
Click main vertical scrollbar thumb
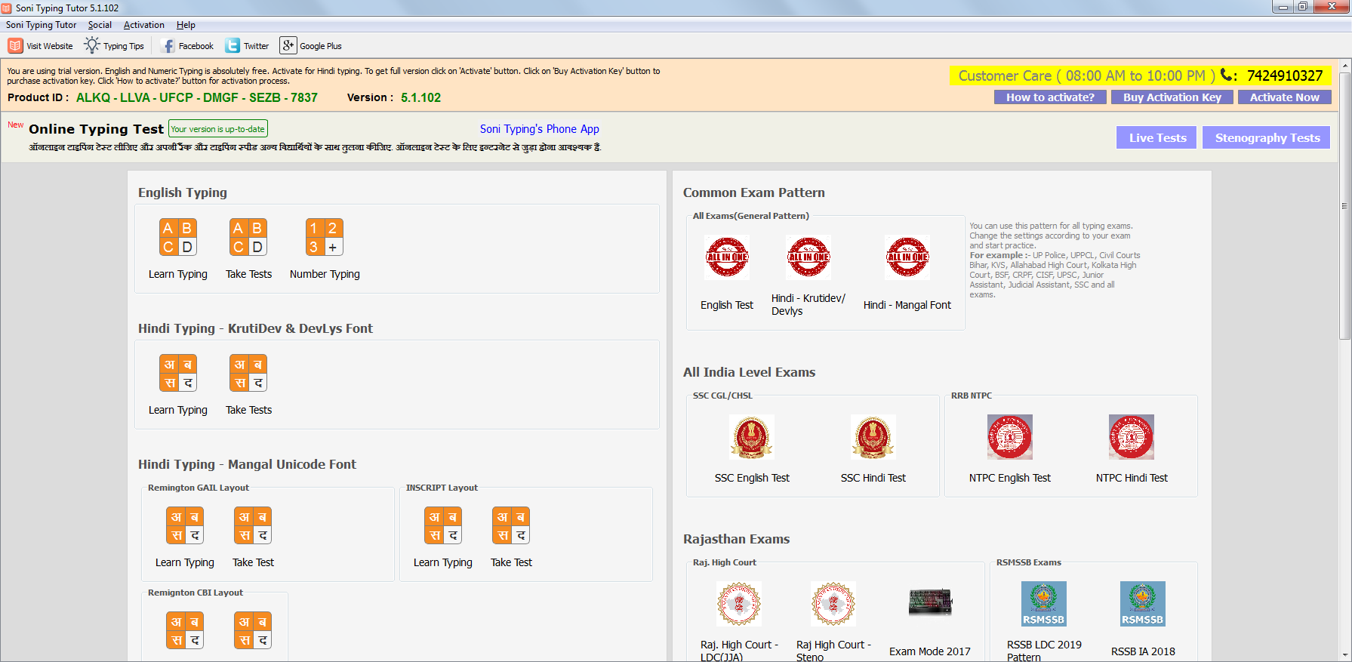[x=1344, y=206]
